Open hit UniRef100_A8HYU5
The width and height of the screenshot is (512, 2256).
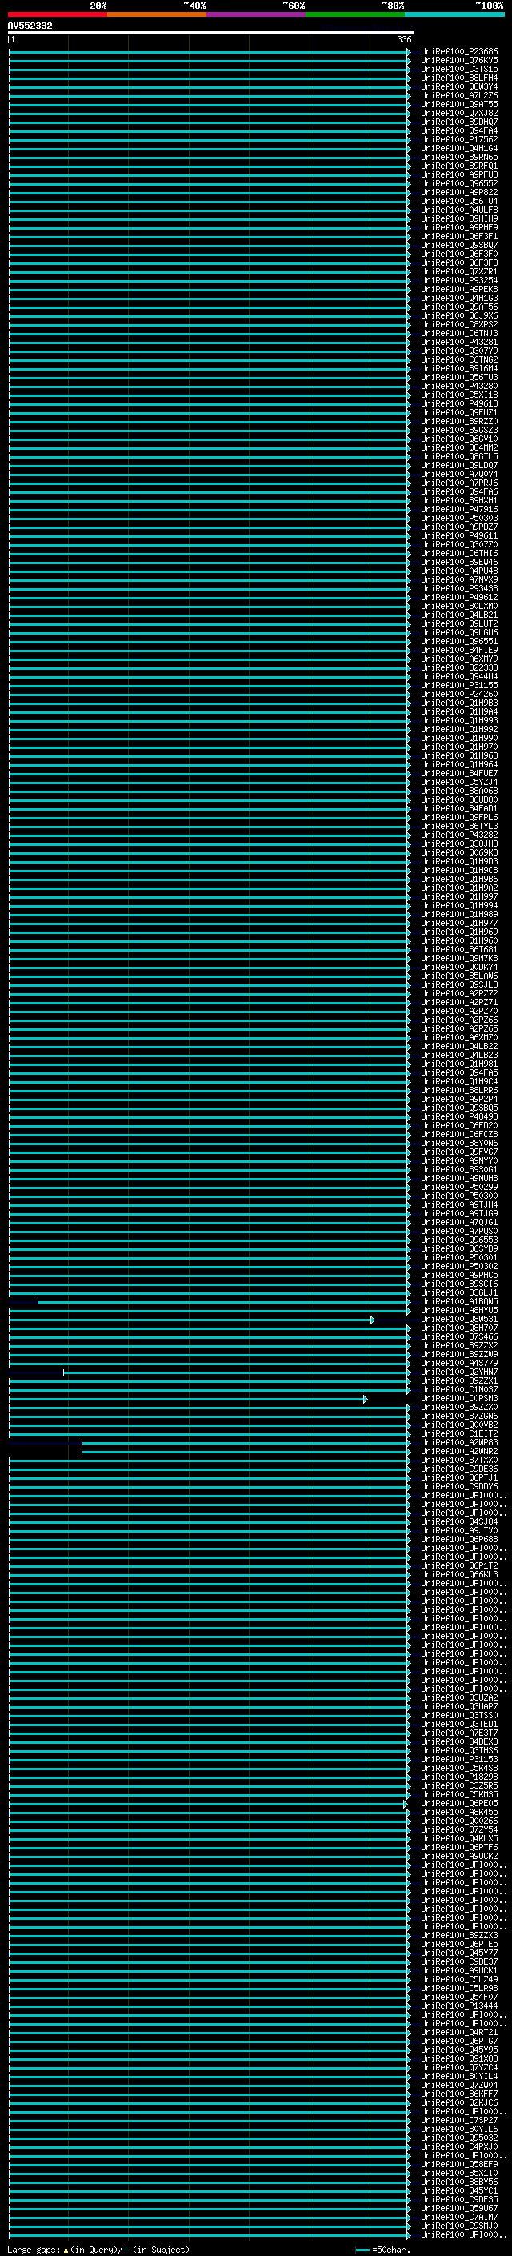coord(459,1310)
